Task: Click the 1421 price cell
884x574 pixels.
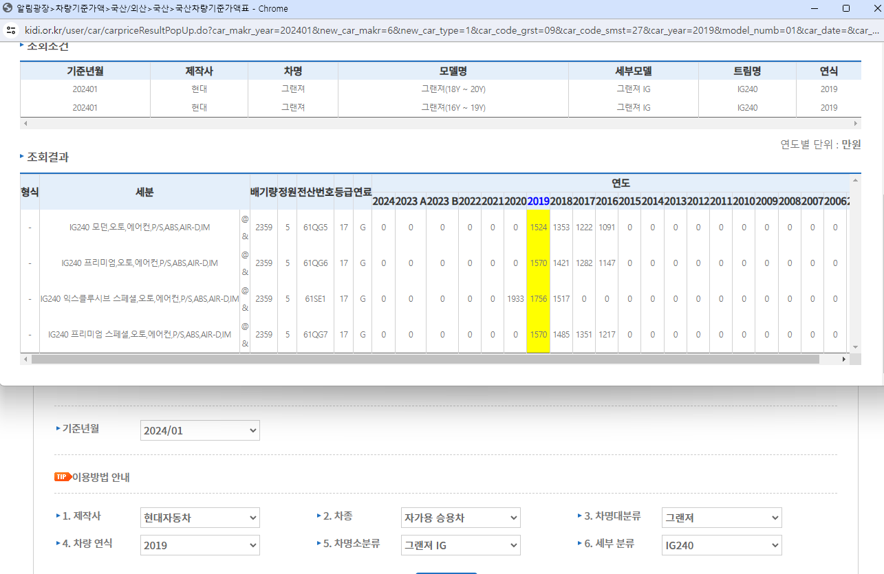Action: point(561,263)
